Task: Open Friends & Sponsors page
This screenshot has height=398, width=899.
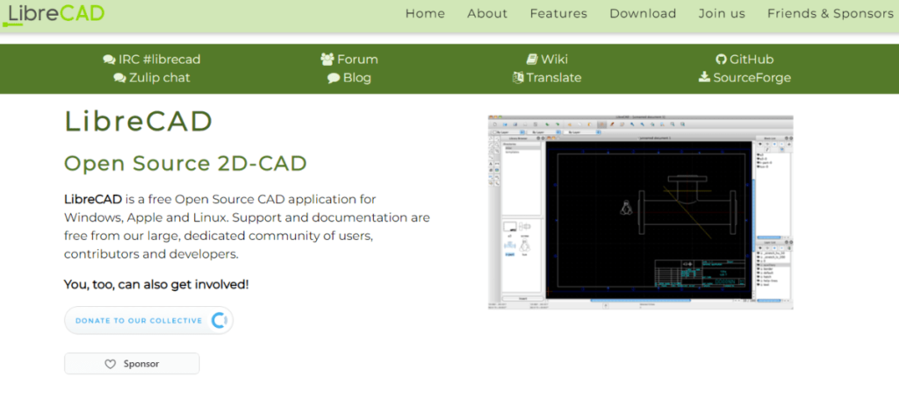Action: [831, 14]
